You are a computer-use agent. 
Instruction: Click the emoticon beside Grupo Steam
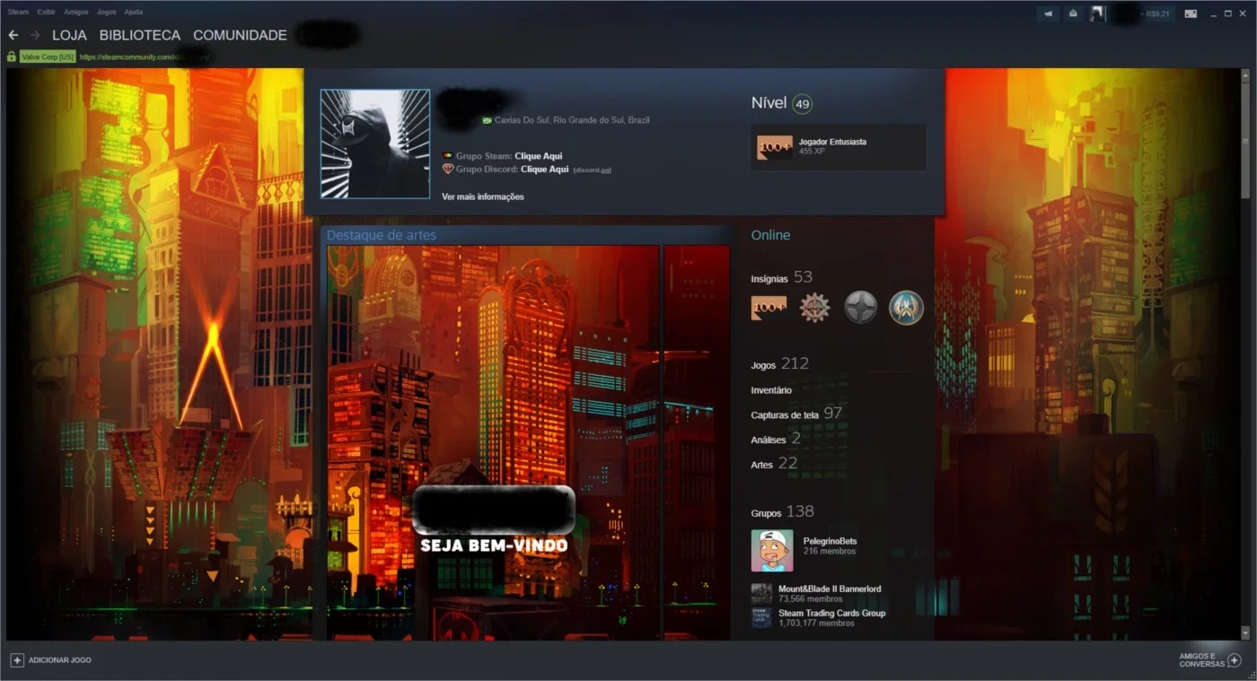tap(447, 156)
